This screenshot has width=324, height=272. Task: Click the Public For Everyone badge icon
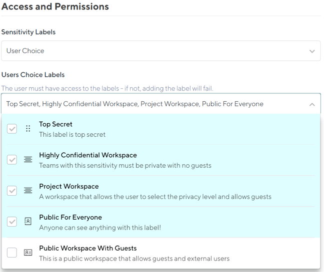[x=28, y=222]
